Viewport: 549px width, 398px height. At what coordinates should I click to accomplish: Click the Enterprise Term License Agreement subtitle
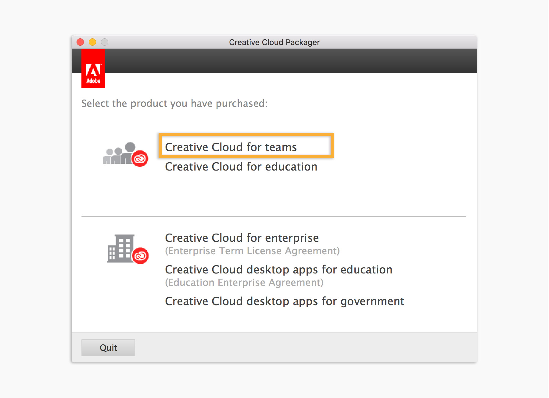click(x=252, y=251)
